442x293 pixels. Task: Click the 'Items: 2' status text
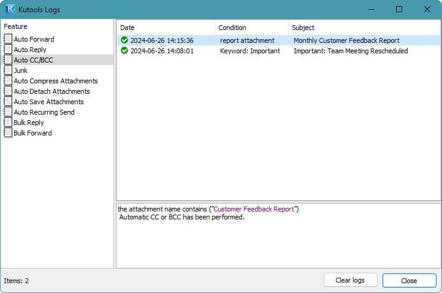[x=16, y=281]
